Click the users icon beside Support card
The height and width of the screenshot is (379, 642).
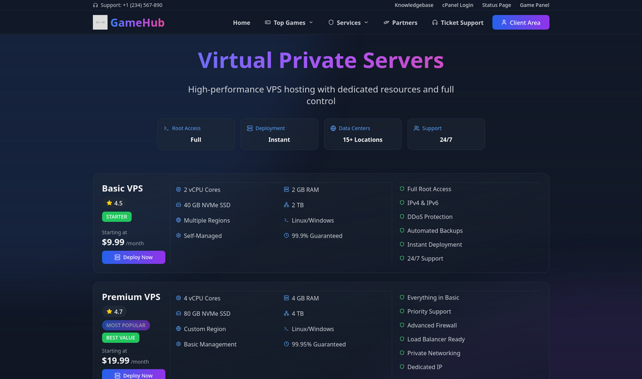point(416,128)
